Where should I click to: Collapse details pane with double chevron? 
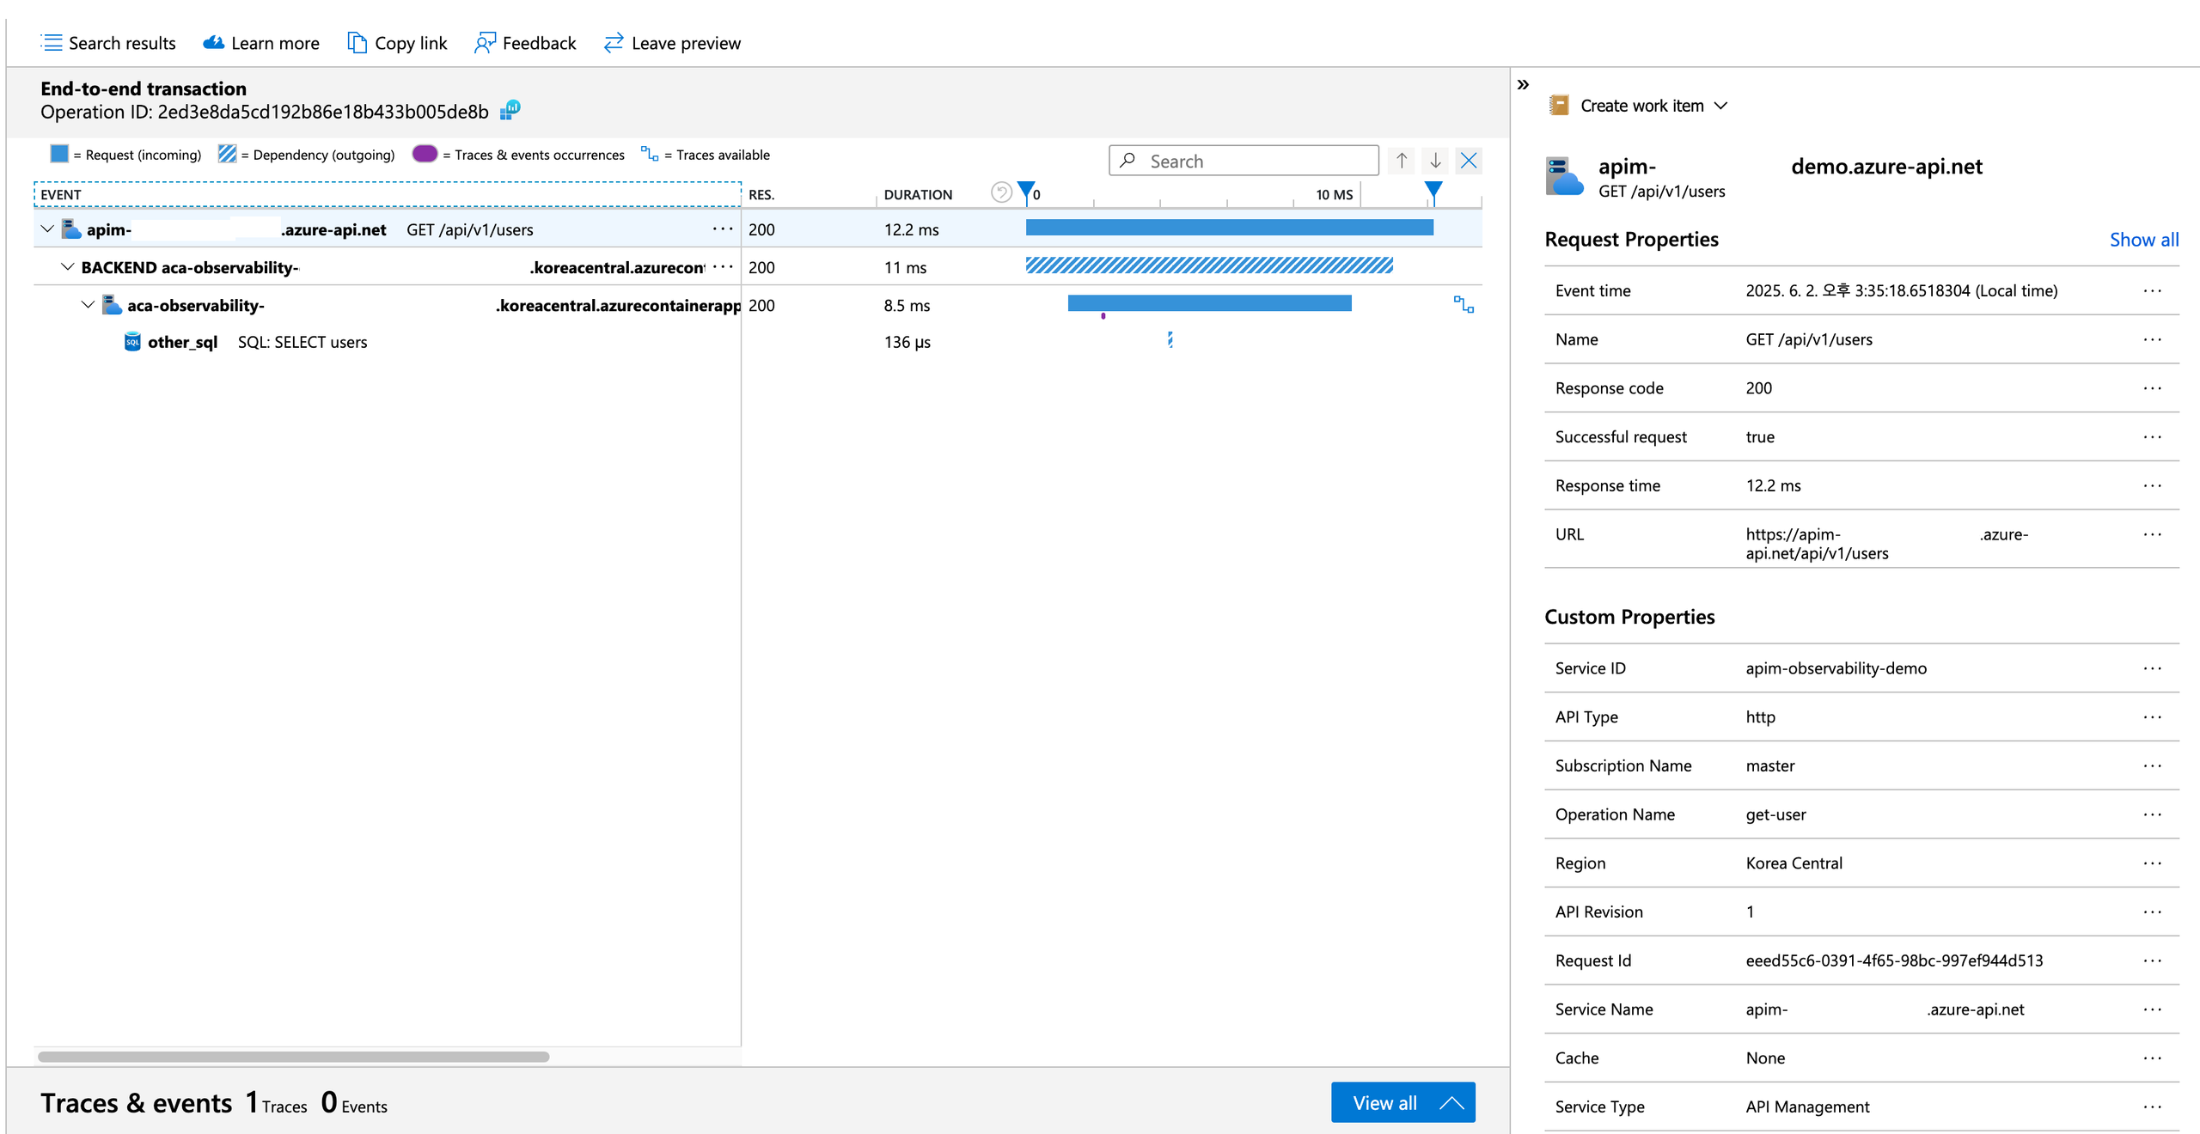click(1523, 84)
